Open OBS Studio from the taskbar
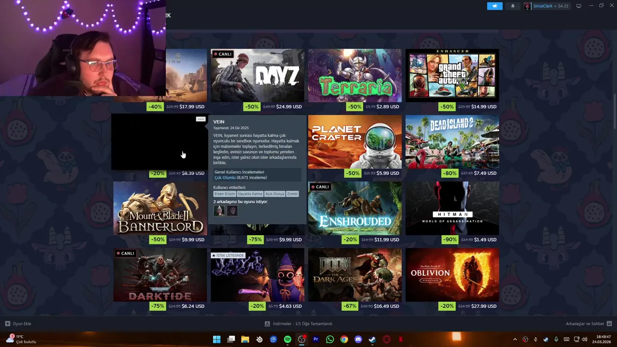 [302, 339]
